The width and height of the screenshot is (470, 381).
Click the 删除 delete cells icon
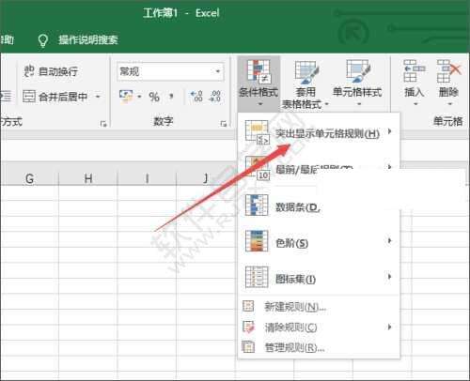point(448,71)
